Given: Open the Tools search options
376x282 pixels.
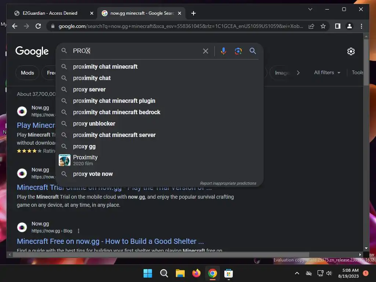Looking at the screenshot, I should tap(358, 72).
